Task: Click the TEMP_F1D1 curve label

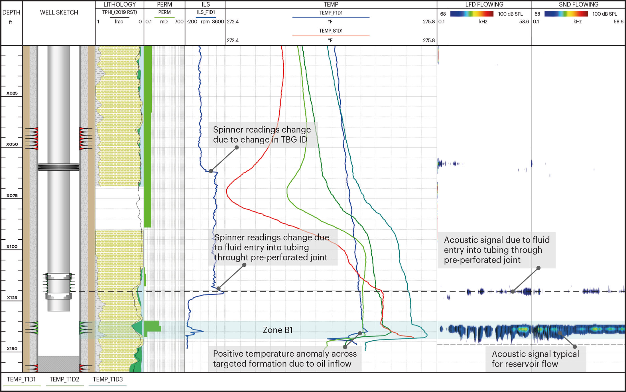Action: [x=331, y=13]
